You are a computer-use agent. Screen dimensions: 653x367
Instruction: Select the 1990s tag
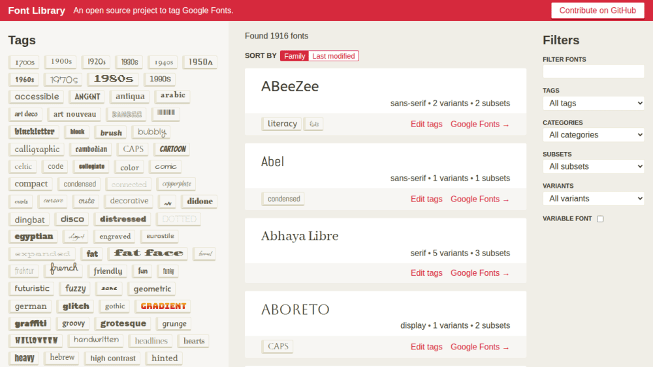click(x=160, y=79)
